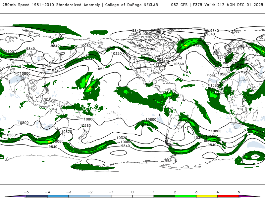Click the red 4-to-5 colorbar segment
265x198 pixels.
coord(228,196)
